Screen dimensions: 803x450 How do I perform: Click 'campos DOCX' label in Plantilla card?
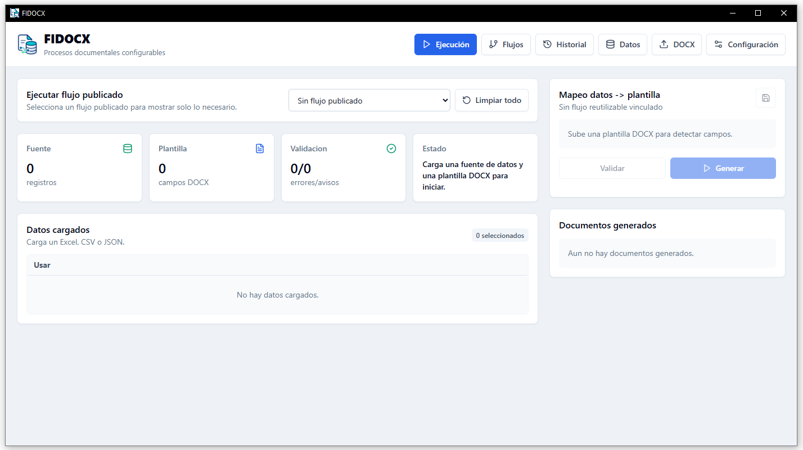183,182
